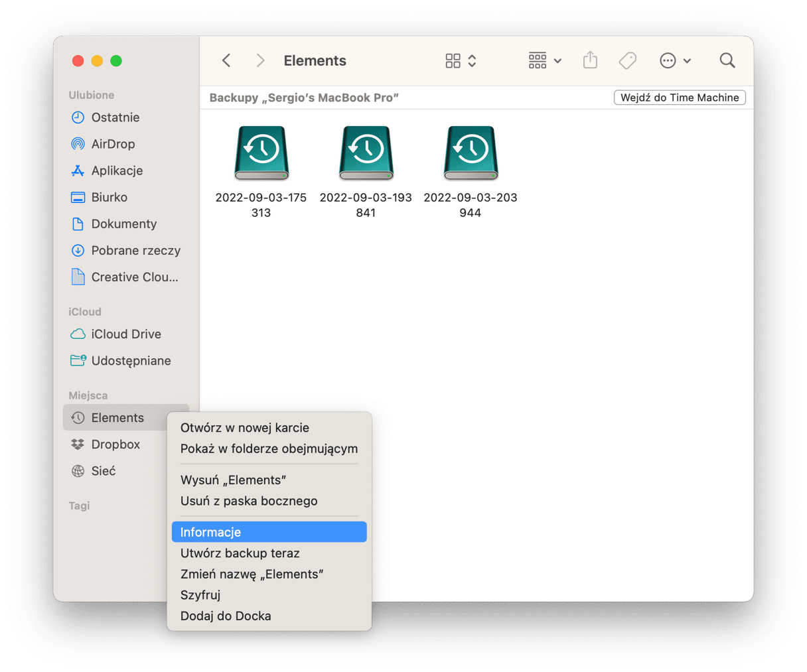This screenshot has height=672, width=807.
Task: Click the Share toolbar icon
Action: pyautogui.click(x=590, y=61)
